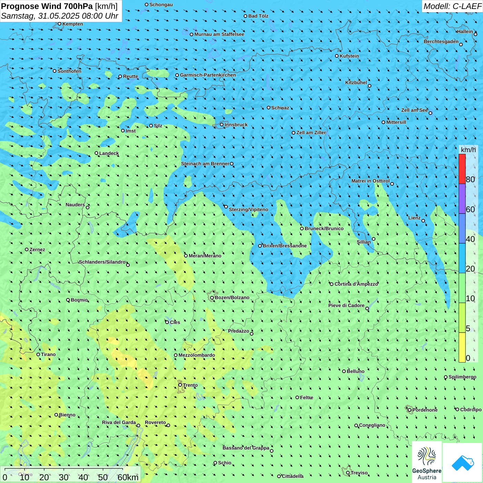Click the purple 60 km/h legend color

462,199
